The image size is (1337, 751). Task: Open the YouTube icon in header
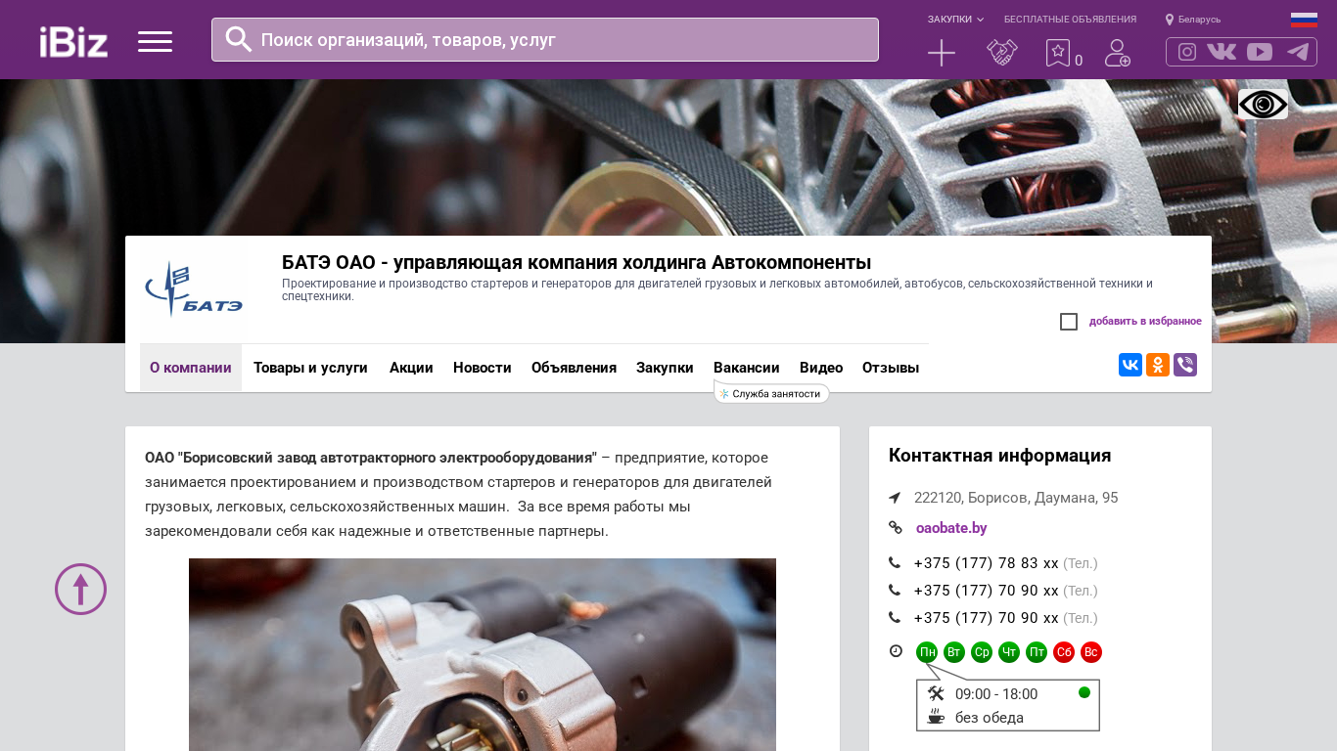[1260, 52]
